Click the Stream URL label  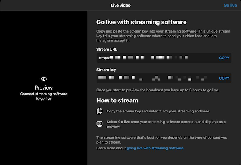pos(107,49)
